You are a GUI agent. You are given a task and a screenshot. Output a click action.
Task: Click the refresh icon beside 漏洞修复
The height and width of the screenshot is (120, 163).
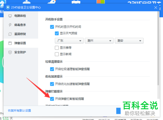10,34
